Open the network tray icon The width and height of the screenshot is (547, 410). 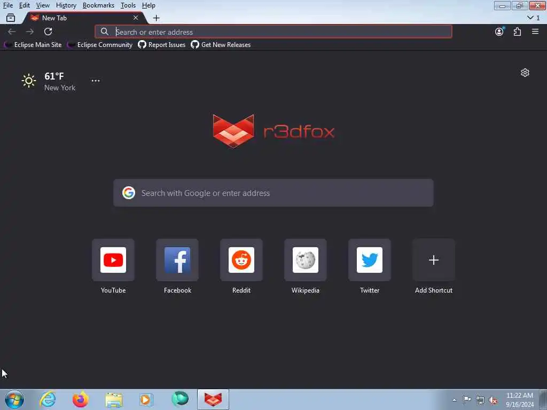click(480, 400)
